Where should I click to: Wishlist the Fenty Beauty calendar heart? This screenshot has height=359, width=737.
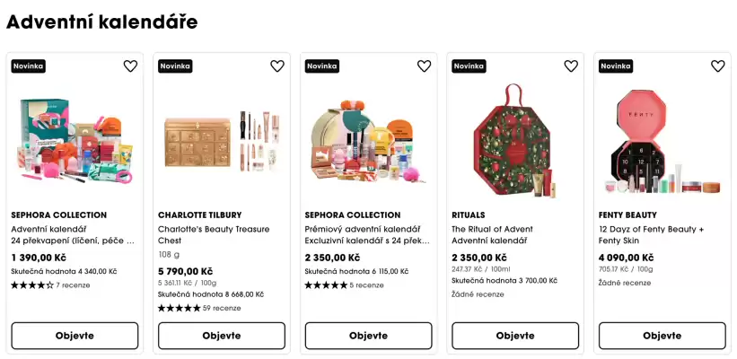click(x=717, y=66)
